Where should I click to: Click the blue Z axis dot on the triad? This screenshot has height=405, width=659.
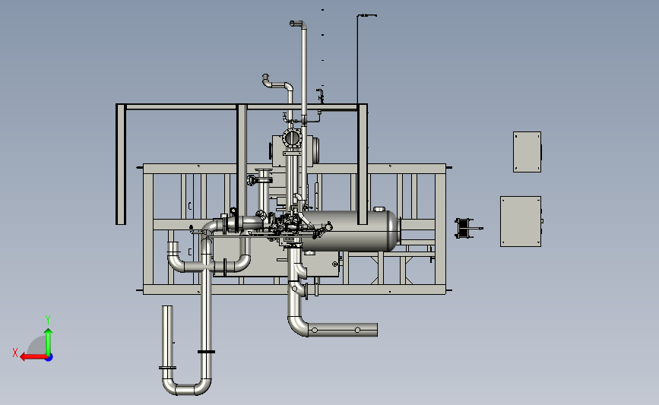click(x=49, y=358)
